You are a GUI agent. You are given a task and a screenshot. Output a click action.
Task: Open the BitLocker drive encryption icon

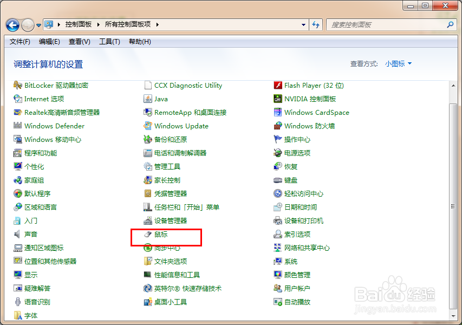coord(18,86)
